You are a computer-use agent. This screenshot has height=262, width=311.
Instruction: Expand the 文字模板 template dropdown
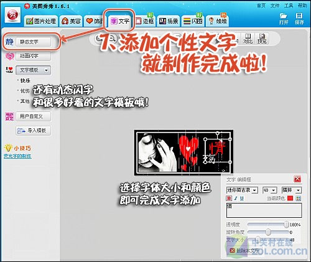tap(33, 70)
